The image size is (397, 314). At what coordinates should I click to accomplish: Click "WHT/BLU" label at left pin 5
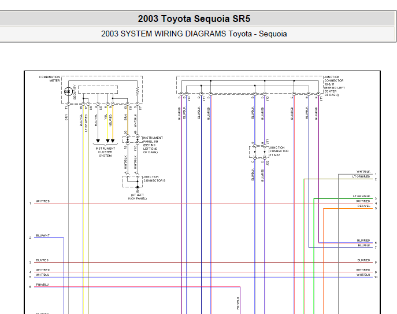click(x=43, y=275)
